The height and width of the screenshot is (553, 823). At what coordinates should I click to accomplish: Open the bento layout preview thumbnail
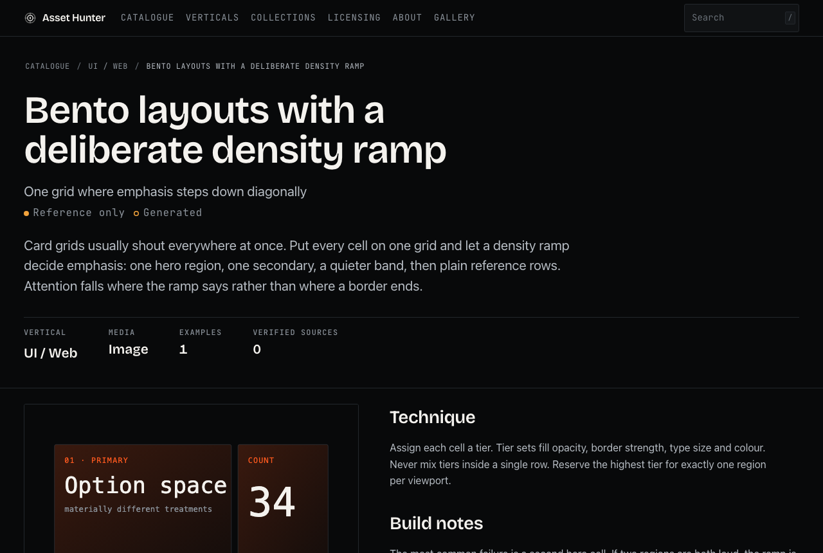pyautogui.click(x=191, y=478)
